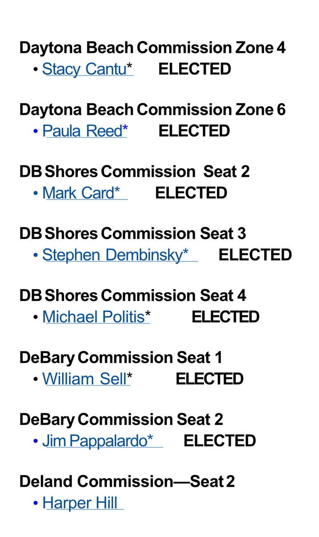The image size is (319, 537).
Task: Click the DB Shores Commission Seat 3 heading
Action: pyautogui.click(x=132, y=233)
